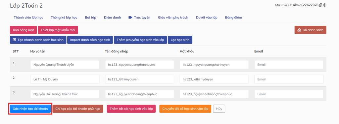Click the Tên đăng nhập column header
Screen dimensions: 339x124
(117, 51)
